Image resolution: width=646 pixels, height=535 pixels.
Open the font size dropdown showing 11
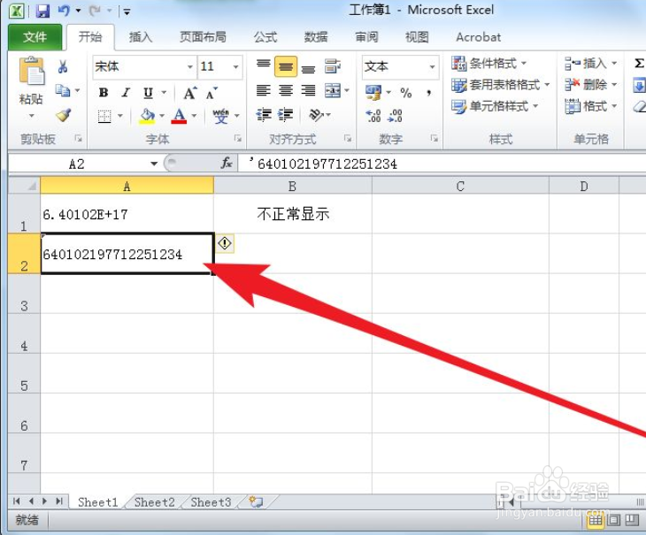[x=235, y=66]
